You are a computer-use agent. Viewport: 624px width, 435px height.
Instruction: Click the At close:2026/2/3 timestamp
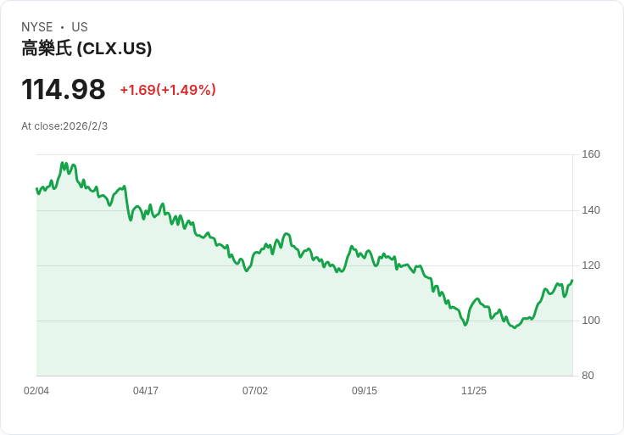click(64, 126)
